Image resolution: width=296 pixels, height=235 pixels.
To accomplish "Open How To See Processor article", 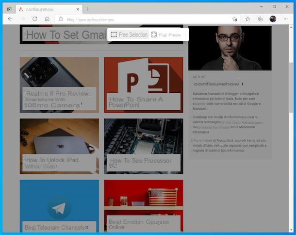I will point(144,163).
